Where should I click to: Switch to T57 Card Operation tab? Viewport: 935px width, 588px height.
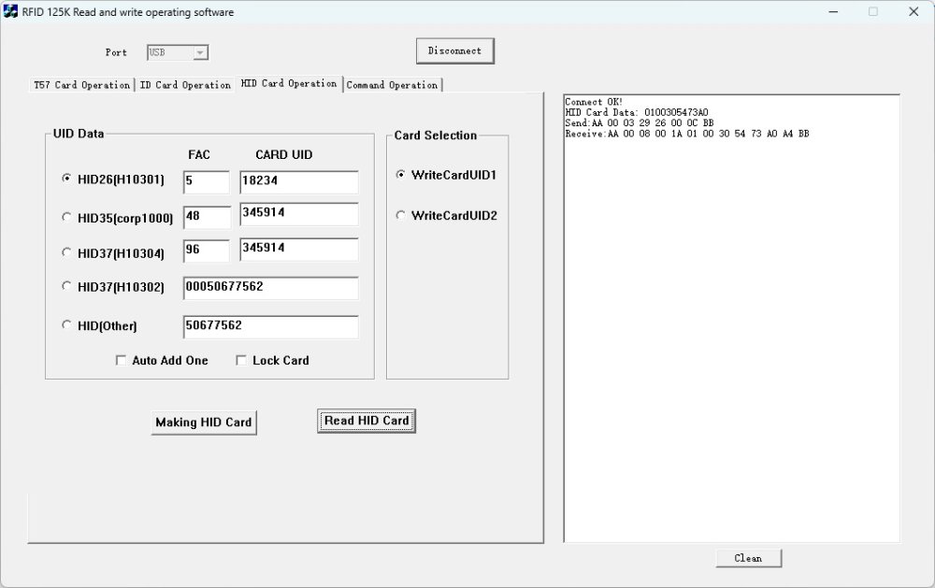[81, 85]
